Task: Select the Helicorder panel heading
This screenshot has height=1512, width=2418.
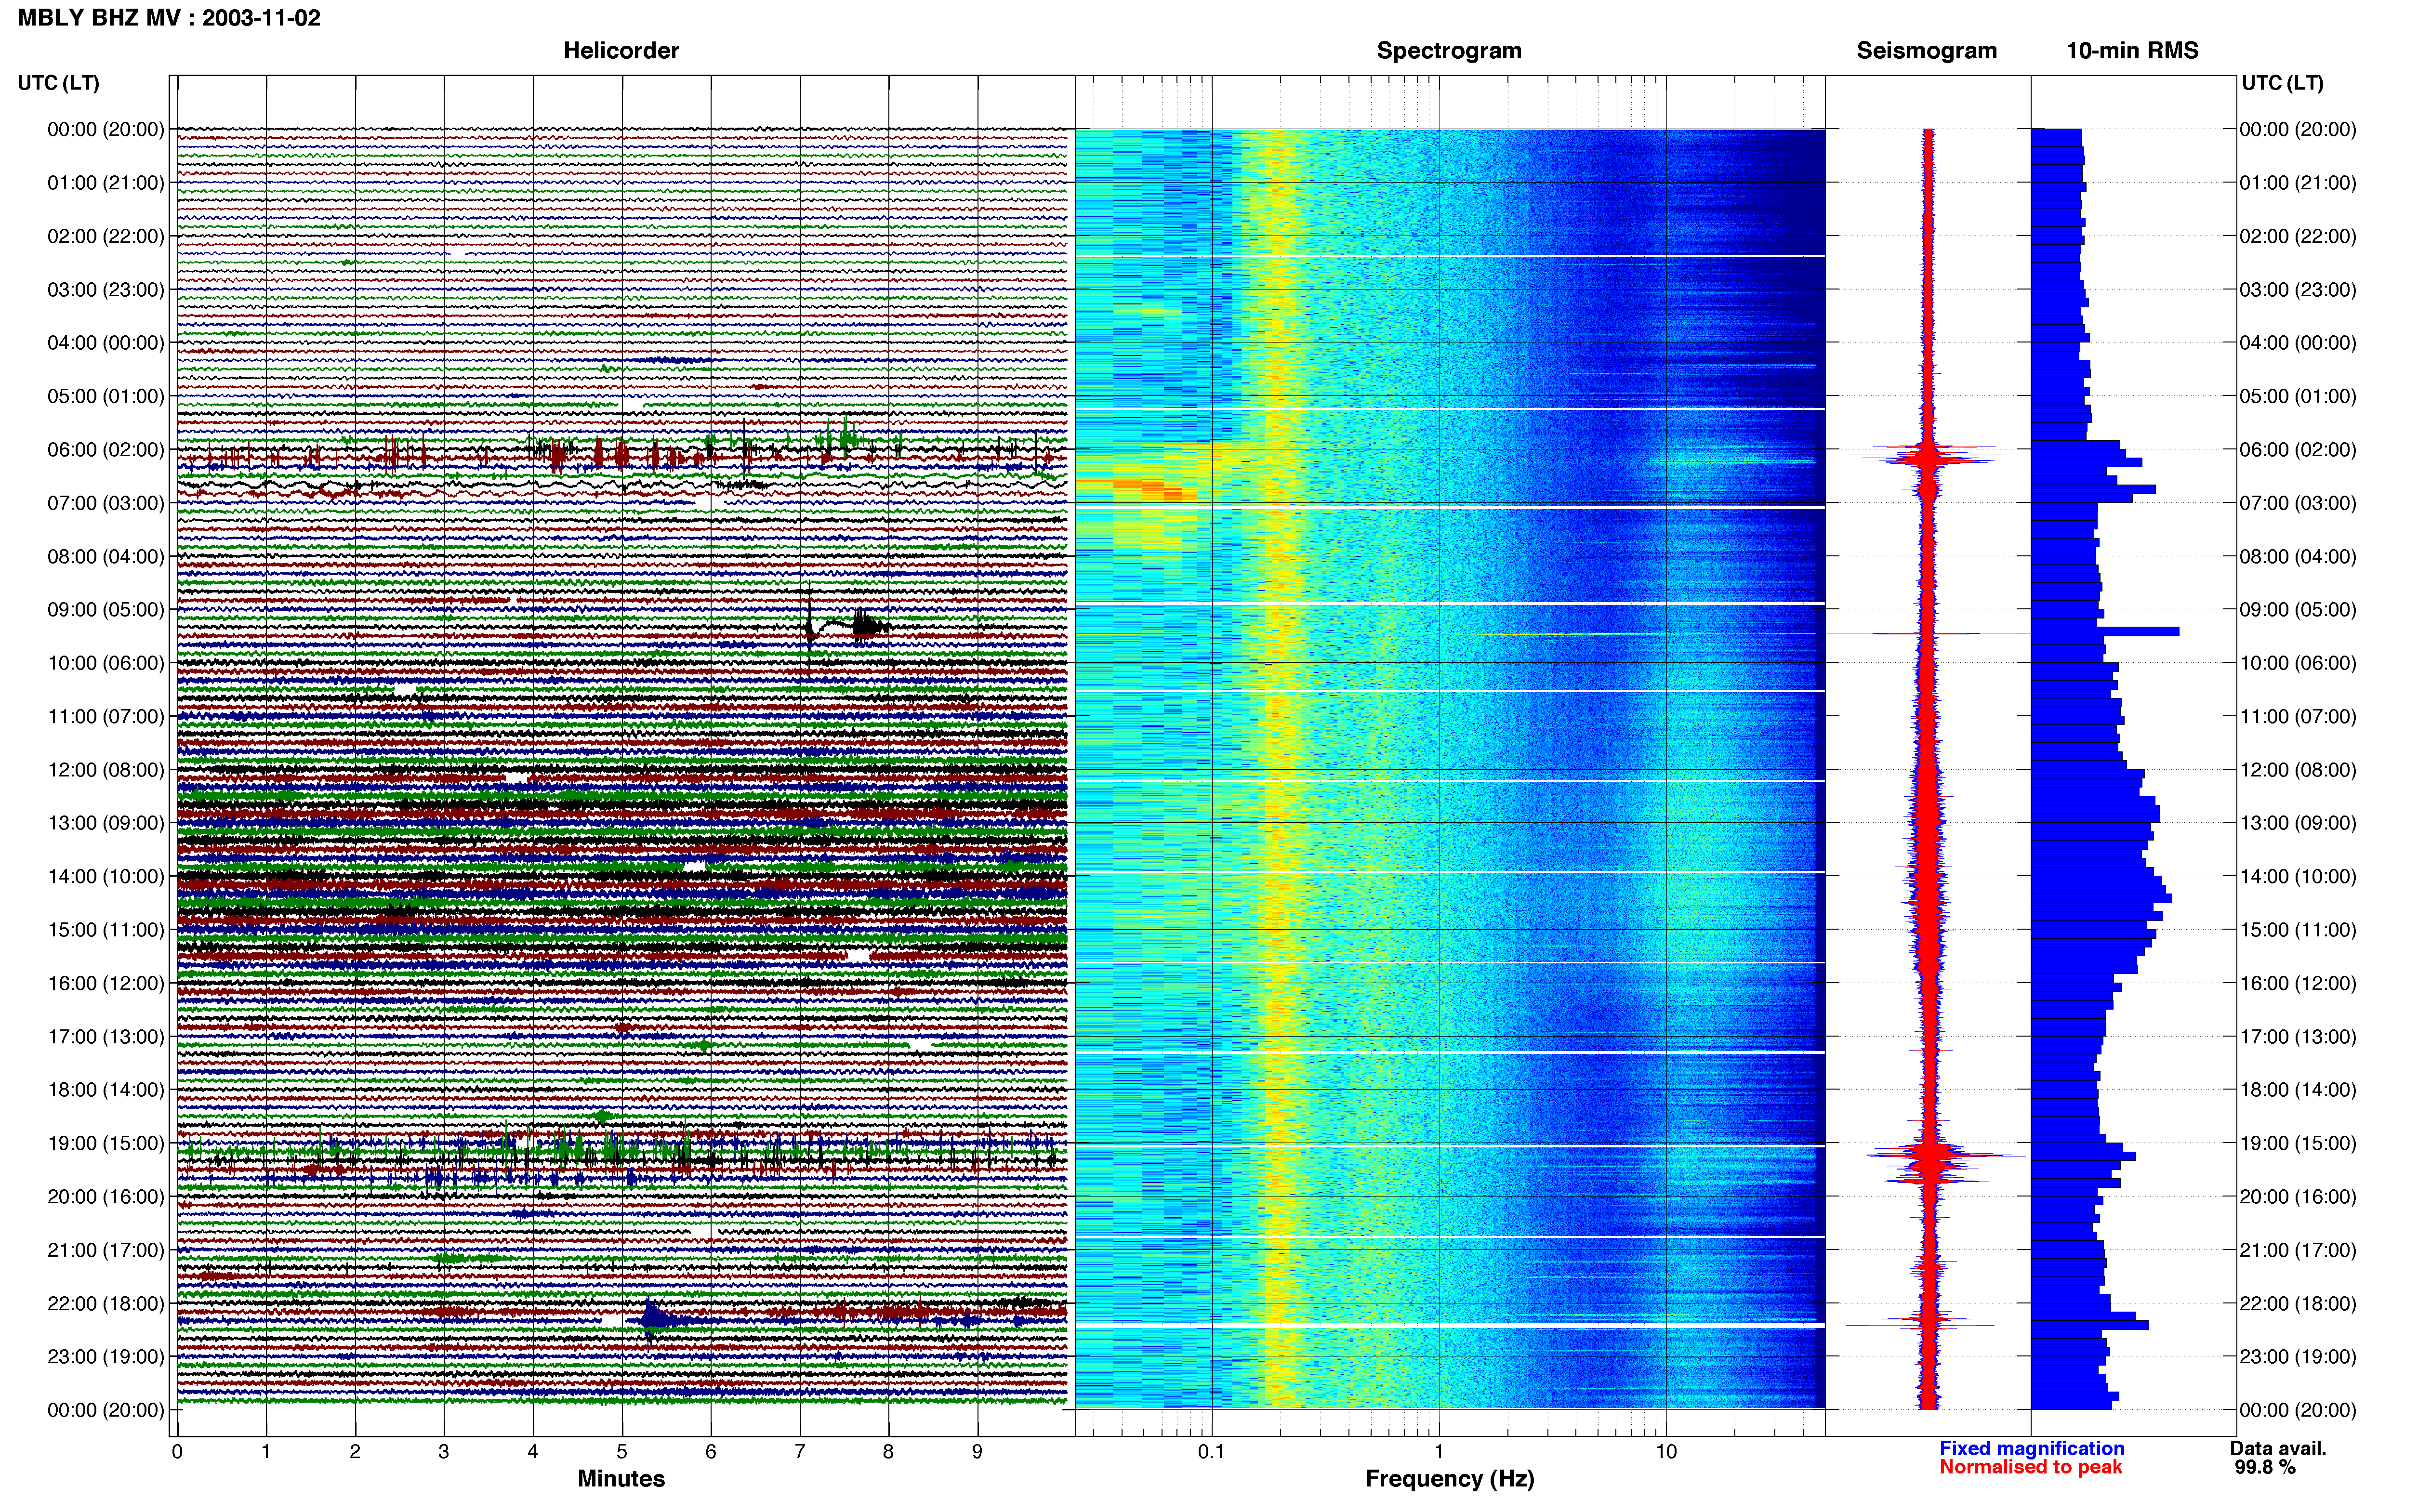Action: (x=621, y=51)
